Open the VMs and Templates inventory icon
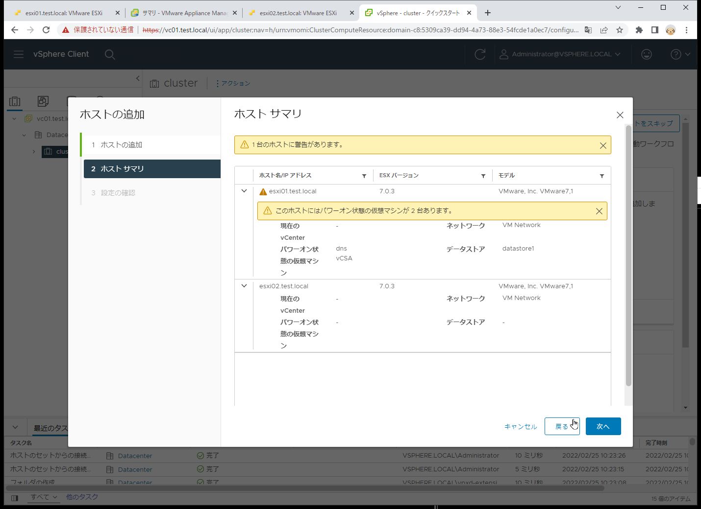Image resolution: width=701 pixels, height=509 pixels. tap(43, 101)
